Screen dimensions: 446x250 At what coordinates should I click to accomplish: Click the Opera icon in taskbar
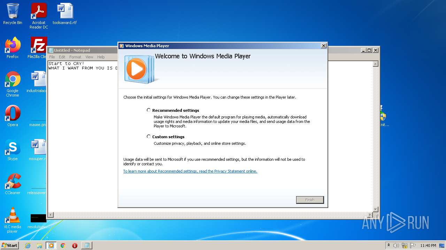[75, 245]
